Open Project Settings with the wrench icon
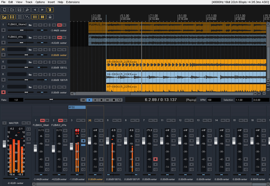The image size is (270, 186). pyautogui.click(x=27, y=10)
